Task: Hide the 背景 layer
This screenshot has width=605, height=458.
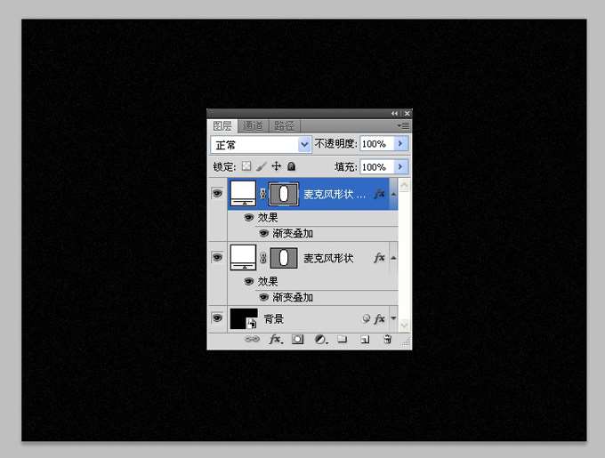Action: [217, 318]
